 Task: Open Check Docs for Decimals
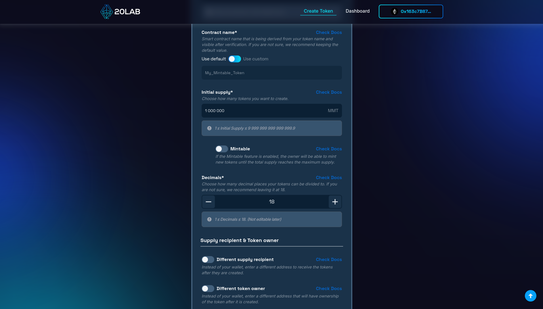329,178
